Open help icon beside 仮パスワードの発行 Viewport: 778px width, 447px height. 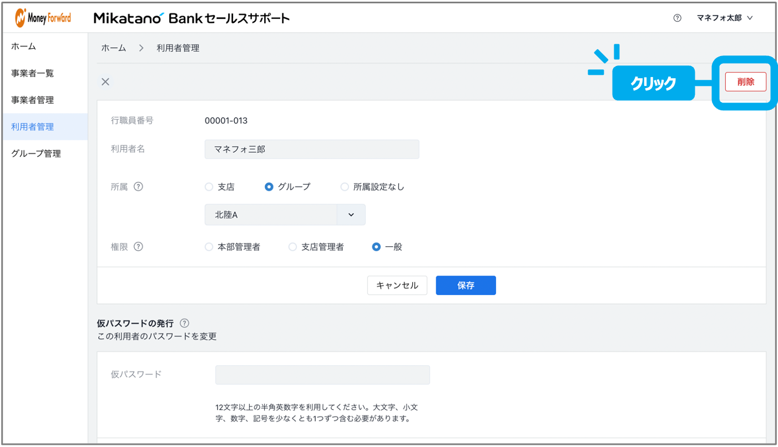(x=185, y=323)
